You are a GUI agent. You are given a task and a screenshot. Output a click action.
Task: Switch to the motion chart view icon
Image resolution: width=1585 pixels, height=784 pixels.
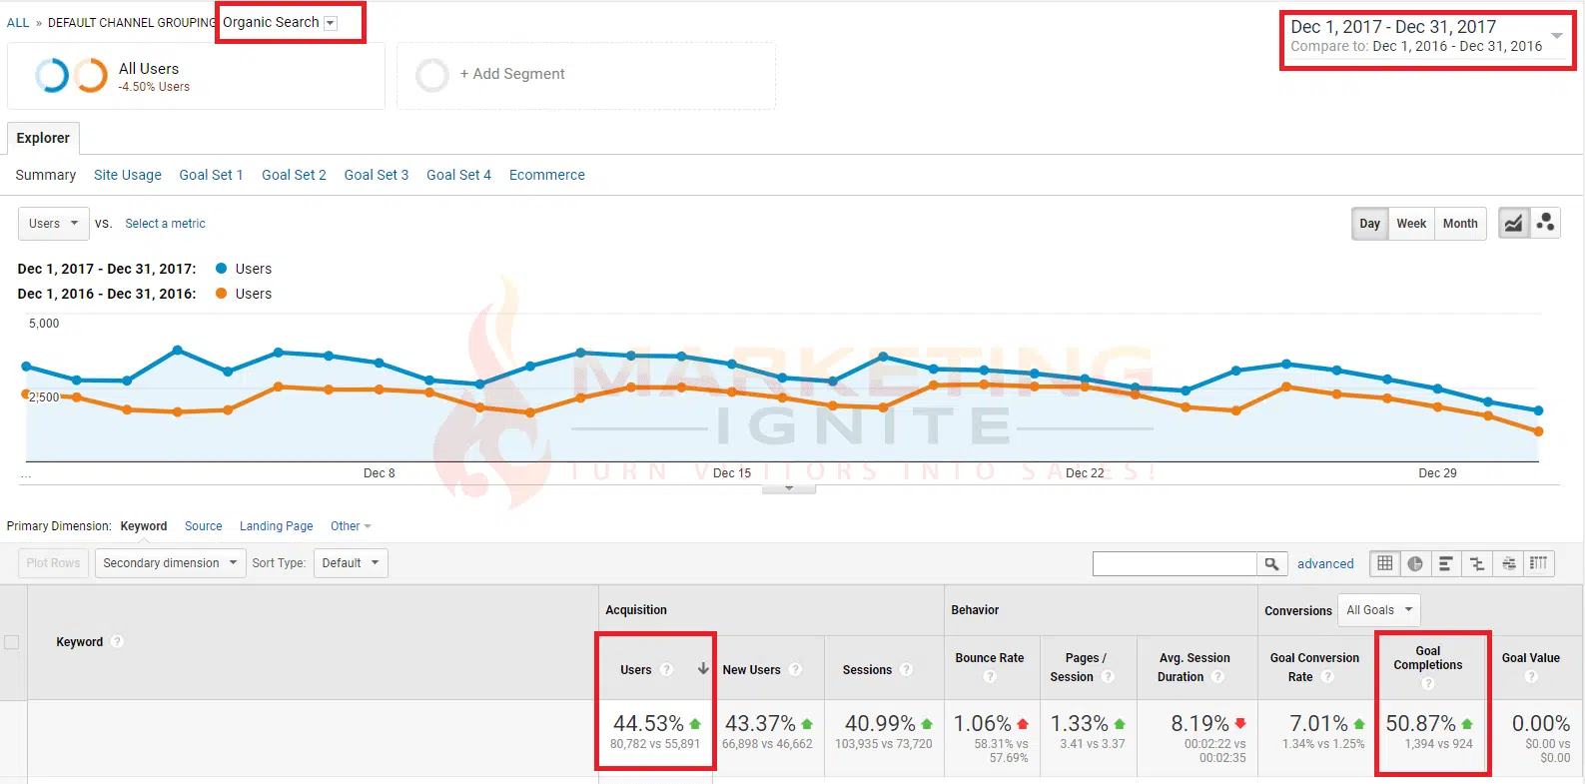pyautogui.click(x=1545, y=224)
